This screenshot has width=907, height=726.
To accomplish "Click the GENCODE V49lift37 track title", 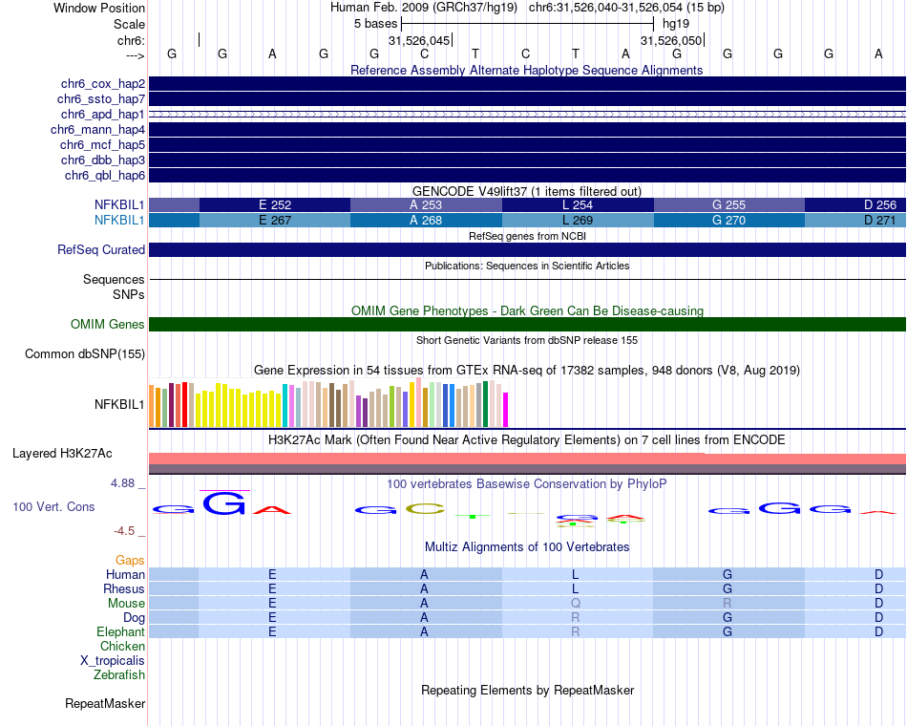I will [526, 191].
